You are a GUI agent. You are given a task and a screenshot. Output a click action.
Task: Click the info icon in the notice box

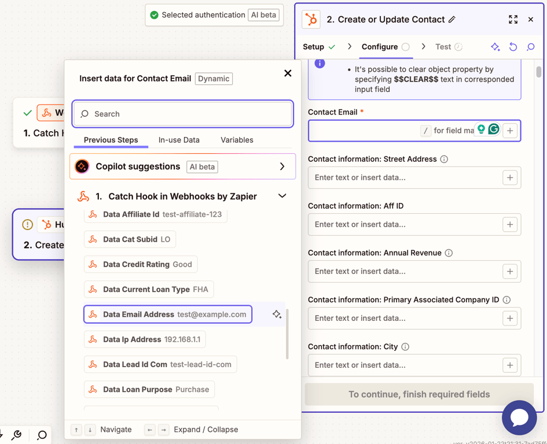[320, 64]
